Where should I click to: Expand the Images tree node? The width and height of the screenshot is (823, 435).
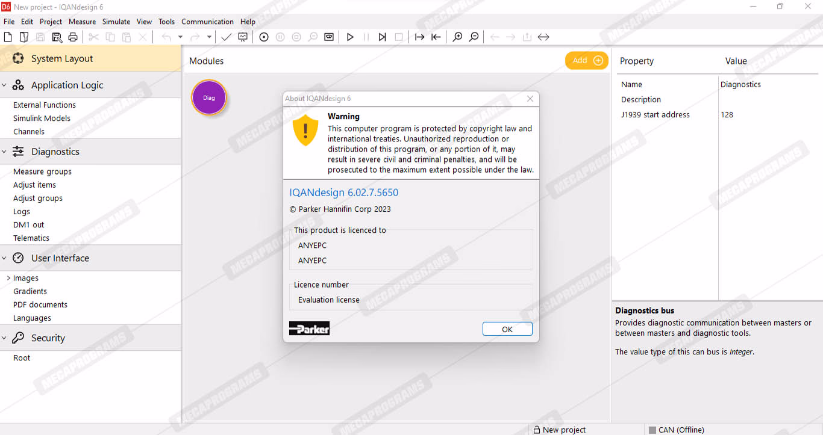click(x=8, y=278)
